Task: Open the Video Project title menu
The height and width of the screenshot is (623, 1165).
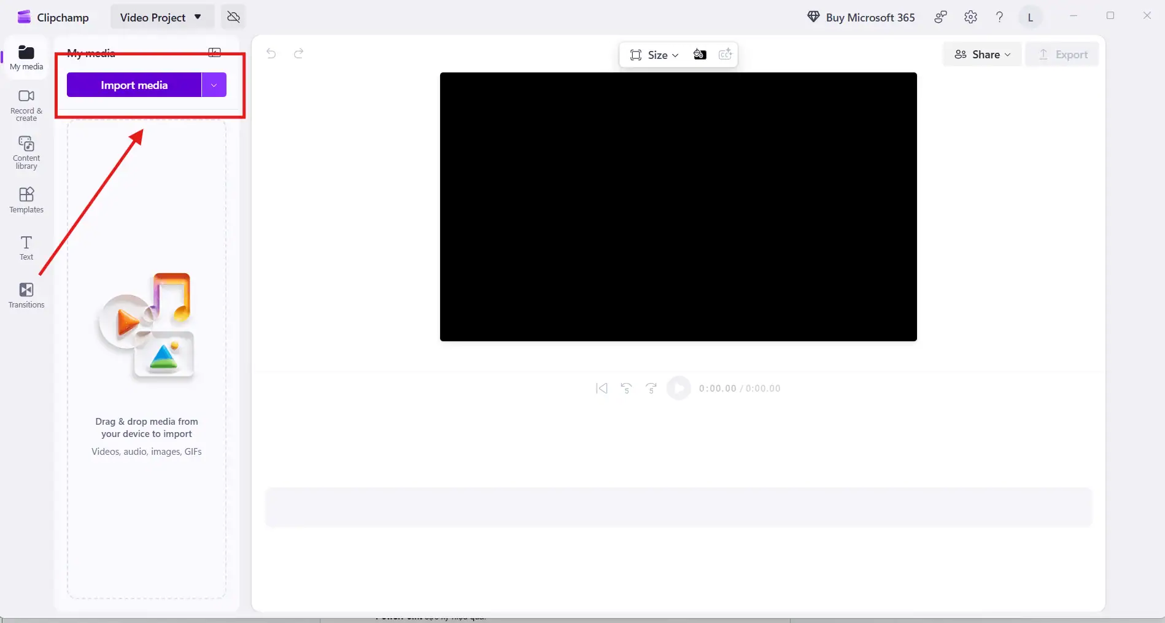Action: tap(161, 17)
